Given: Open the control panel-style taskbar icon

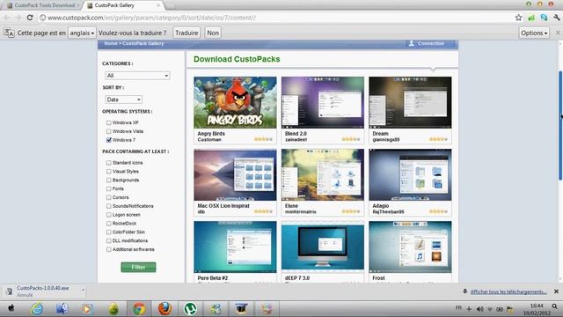Looking at the screenshot, I should click(216, 309).
